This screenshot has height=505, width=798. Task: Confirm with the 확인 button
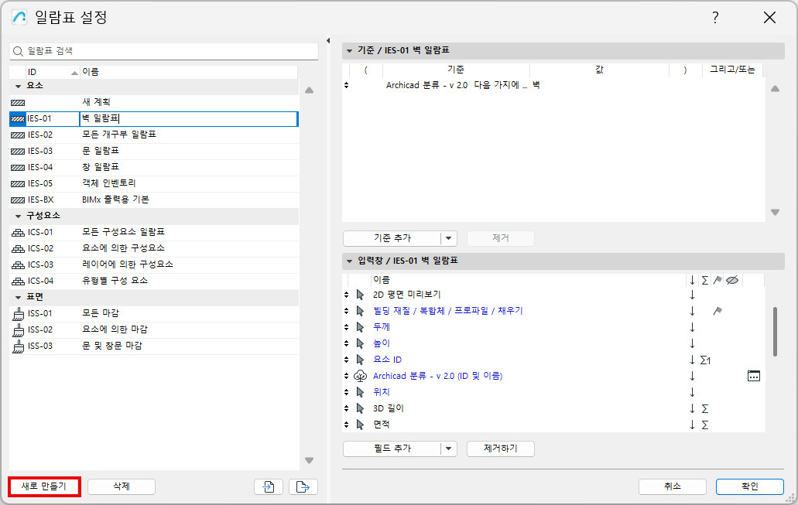(750, 486)
